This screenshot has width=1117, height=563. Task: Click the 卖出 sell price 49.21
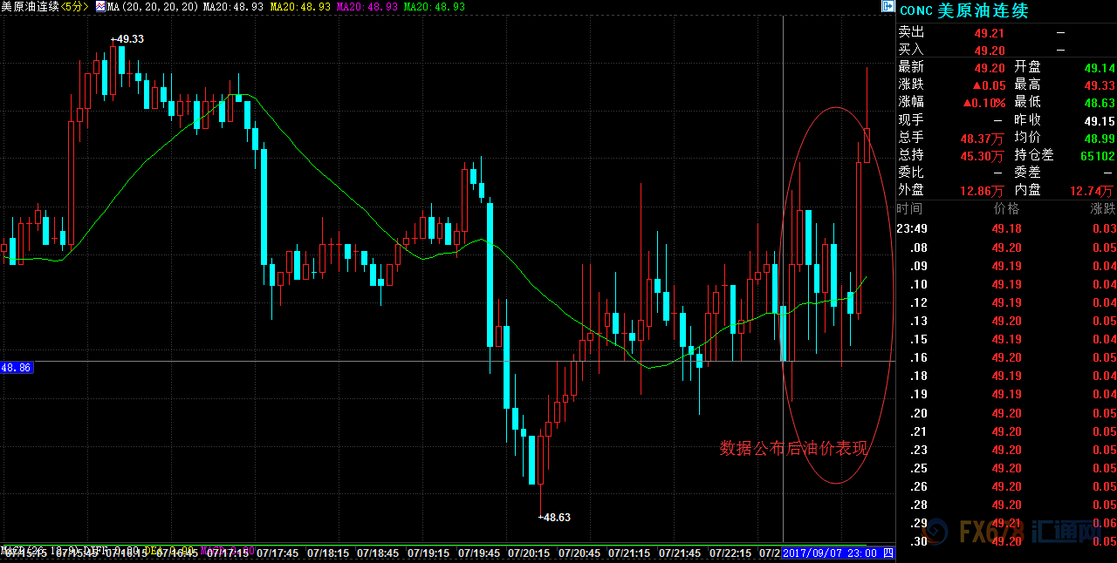(990, 32)
